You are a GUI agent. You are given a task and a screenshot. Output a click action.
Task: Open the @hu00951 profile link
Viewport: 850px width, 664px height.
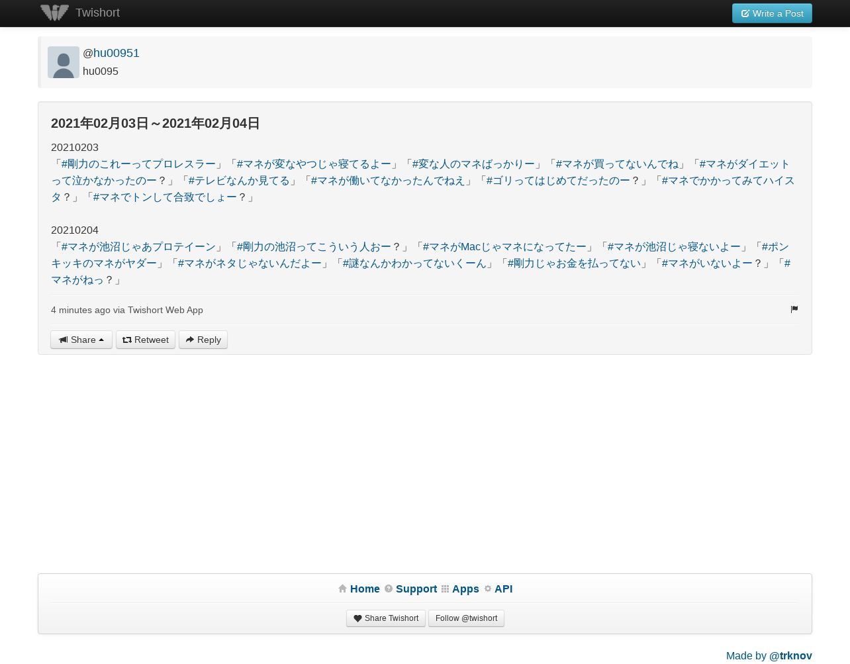click(117, 53)
